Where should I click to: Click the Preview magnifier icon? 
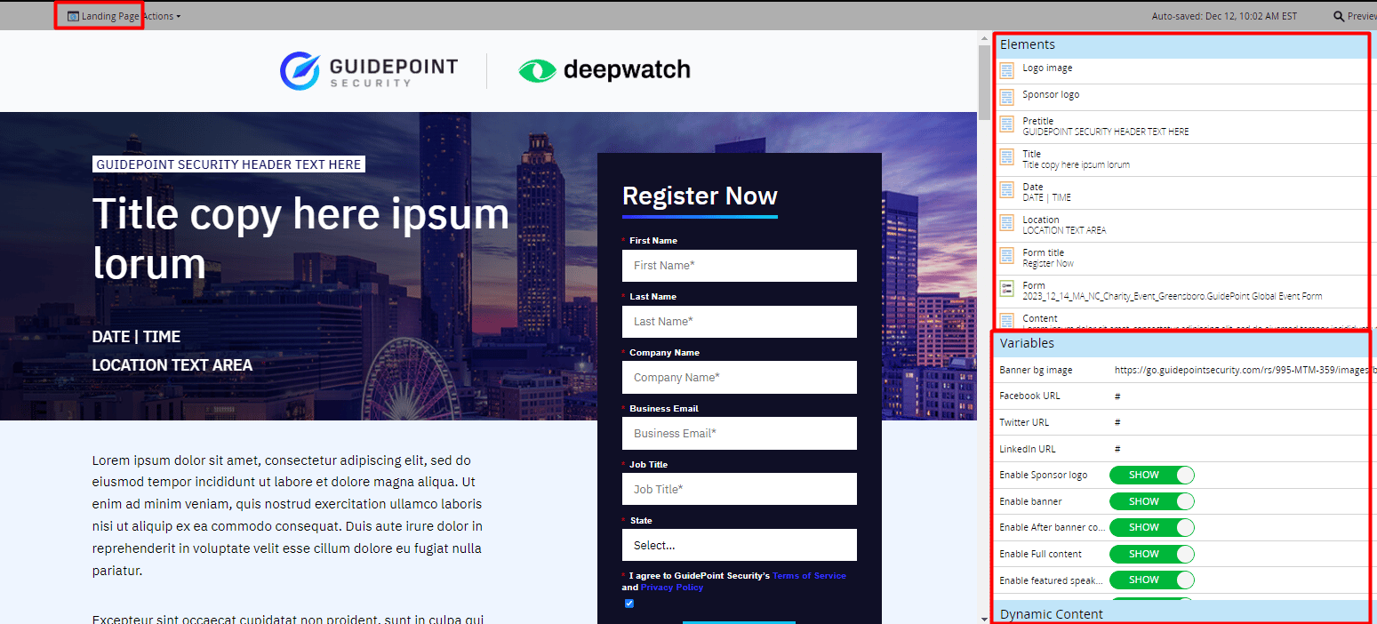(1339, 16)
